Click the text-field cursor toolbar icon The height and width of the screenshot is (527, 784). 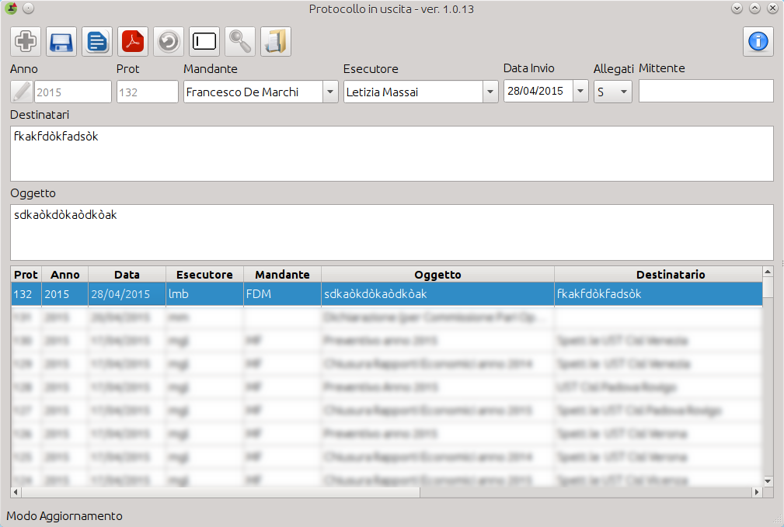click(x=204, y=41)
